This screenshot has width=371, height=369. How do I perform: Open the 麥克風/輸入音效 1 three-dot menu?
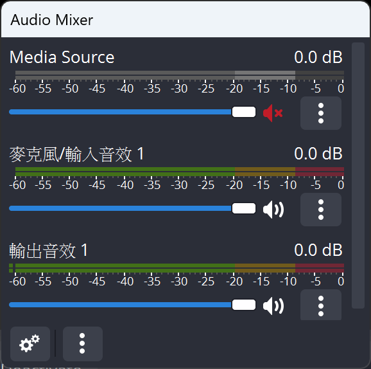[320, 210]
